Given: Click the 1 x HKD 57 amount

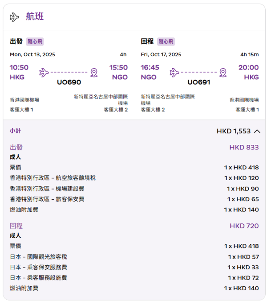Looking at the screenshot, I should [243, 257].
